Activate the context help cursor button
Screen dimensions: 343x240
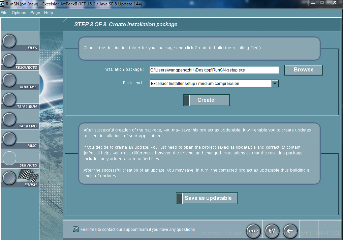272,231
